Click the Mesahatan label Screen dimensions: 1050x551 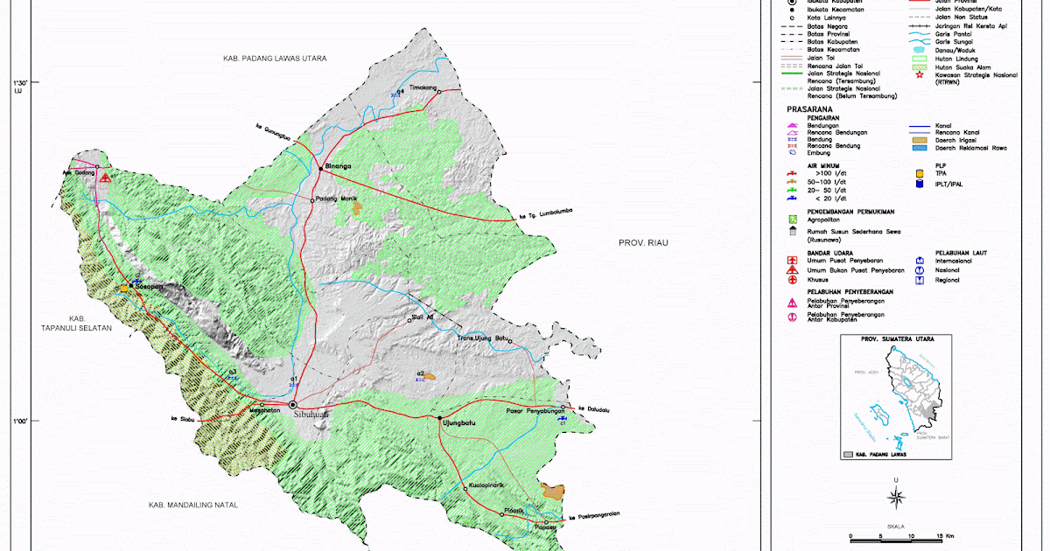pyautogui.click(x=264, y=410)
